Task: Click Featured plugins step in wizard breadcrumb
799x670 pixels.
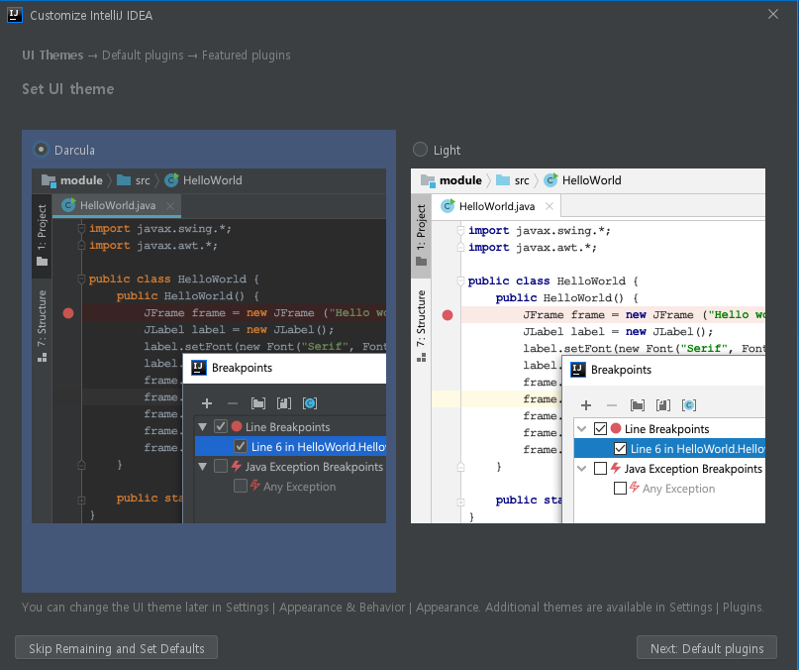Action: click(247, 56)
